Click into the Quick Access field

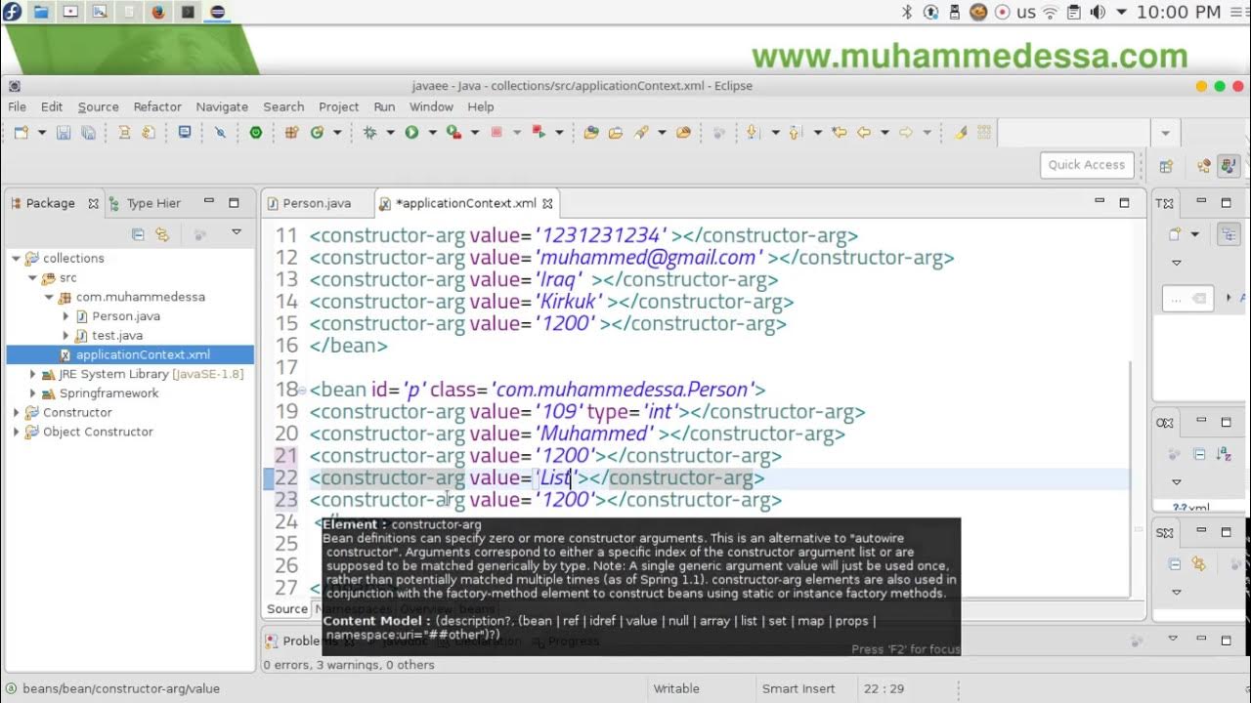tap(1087, 165)
